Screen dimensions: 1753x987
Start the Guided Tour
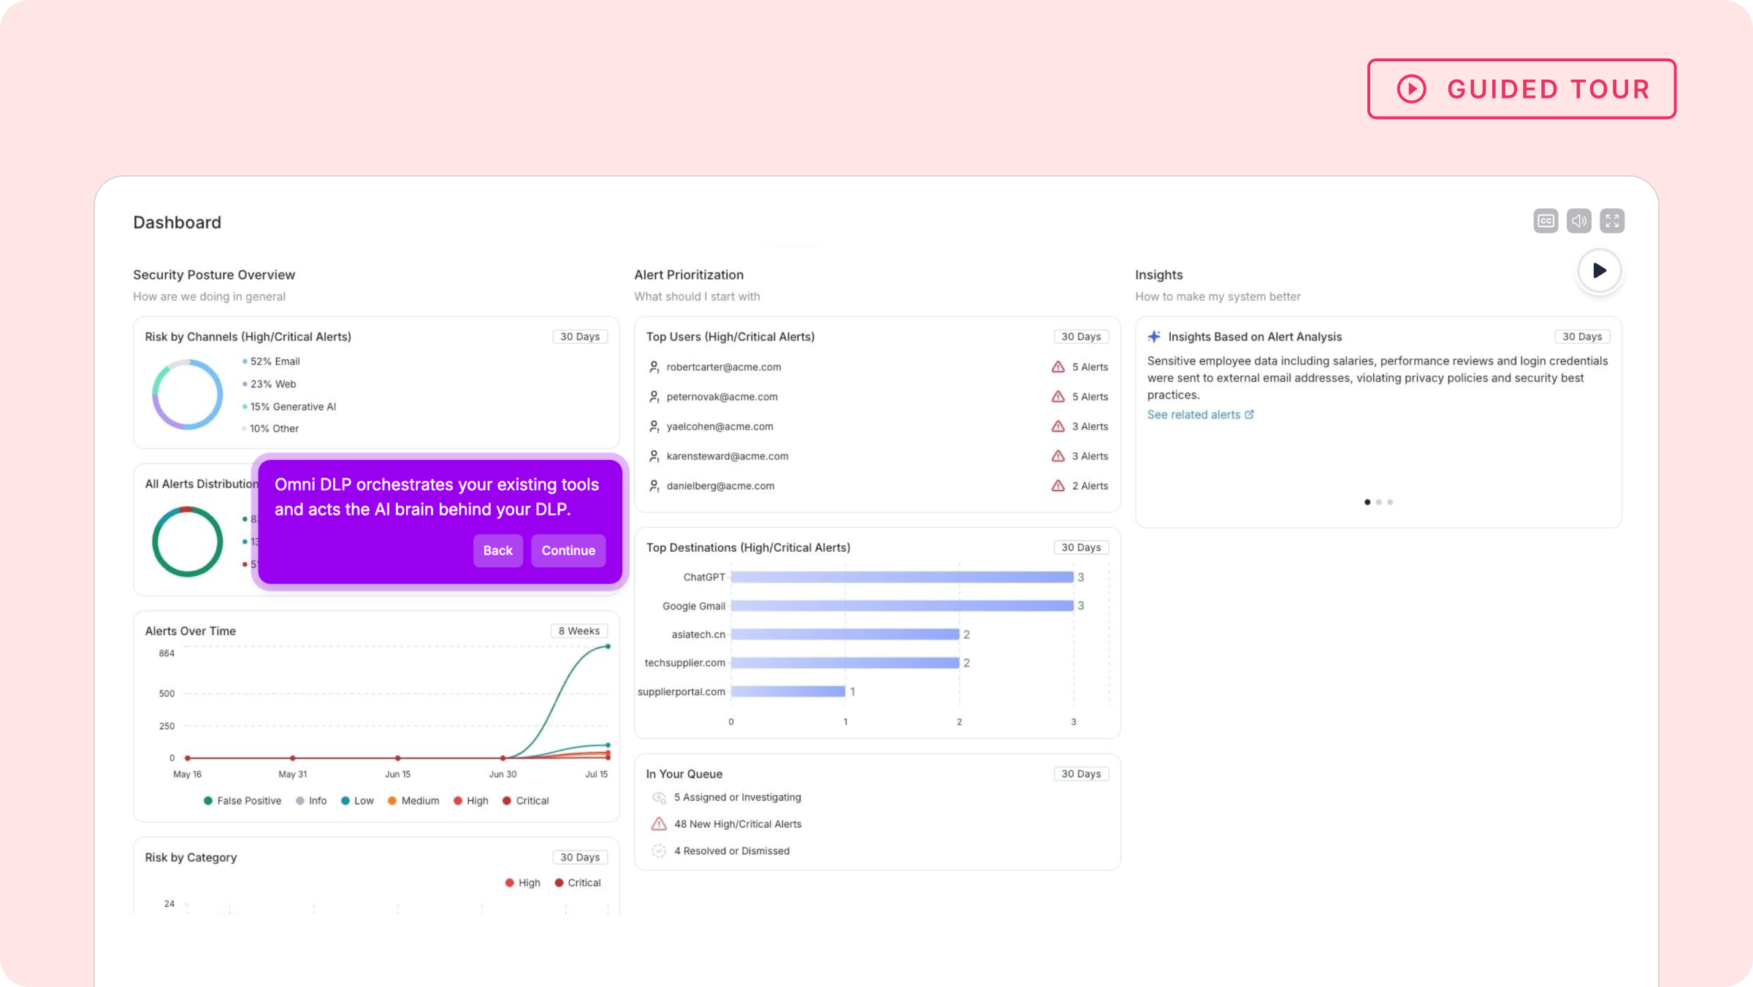click(x=1521, y=88)
